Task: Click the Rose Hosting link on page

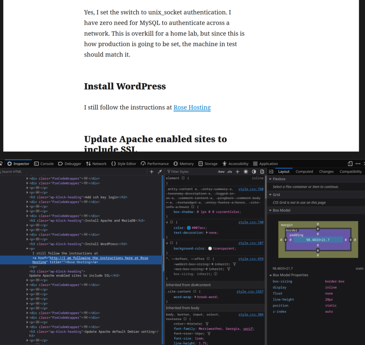Action: (192, 107)
